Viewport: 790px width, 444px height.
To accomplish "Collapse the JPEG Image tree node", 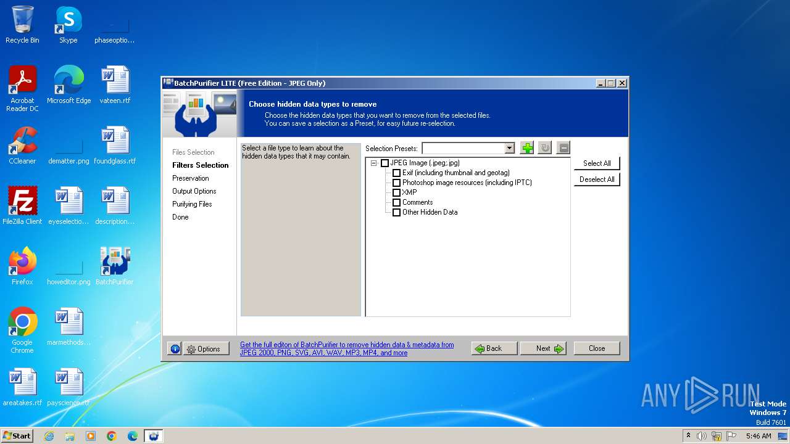I will (x=374, y=163).
